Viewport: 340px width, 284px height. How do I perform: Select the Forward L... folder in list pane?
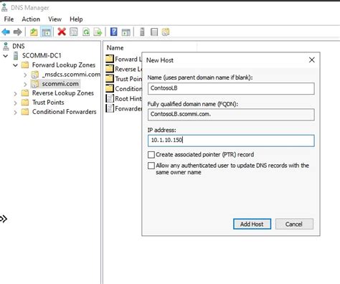pyautogui.click(x=123, y=59)
